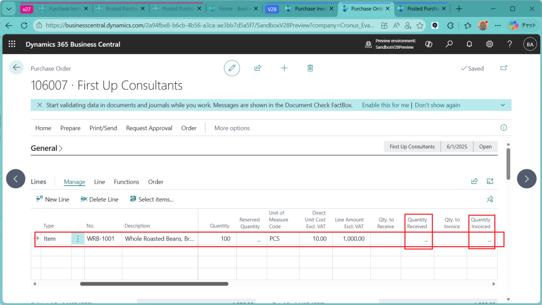Open the Prepare menu
Screen dimensions: 542x305
(70, 128)
